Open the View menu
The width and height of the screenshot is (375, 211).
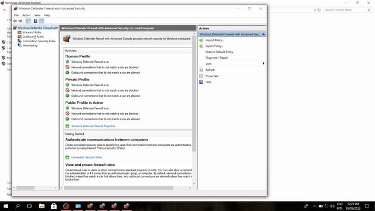37,15
